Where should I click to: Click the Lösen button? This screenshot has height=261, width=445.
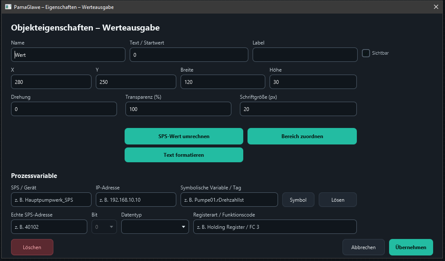(338, 200)
